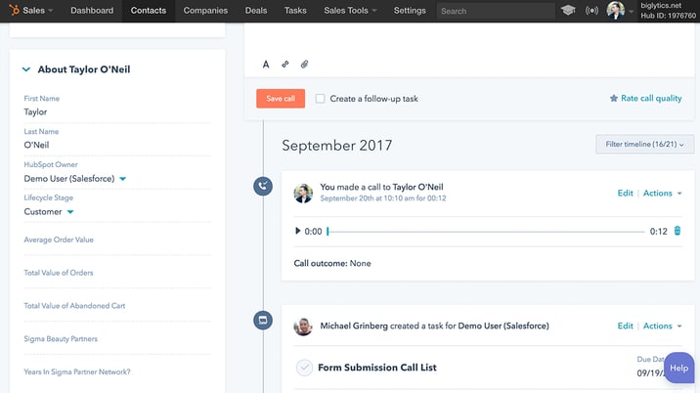Open the HubSpot Owner dropdown arrow

coord(123,179)
